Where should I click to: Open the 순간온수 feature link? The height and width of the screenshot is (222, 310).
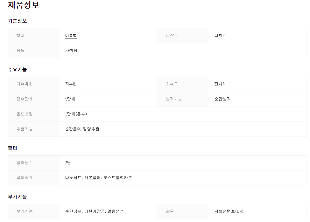pyautogui.click(x=73, y=129)
